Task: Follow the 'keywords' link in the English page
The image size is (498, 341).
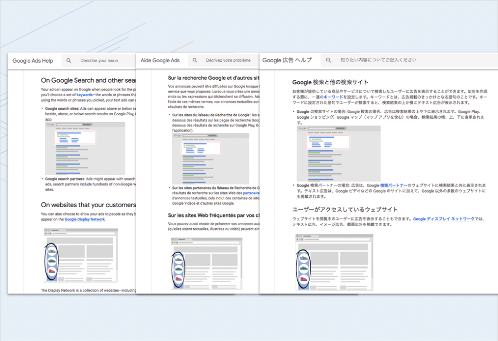Action: 85,95
